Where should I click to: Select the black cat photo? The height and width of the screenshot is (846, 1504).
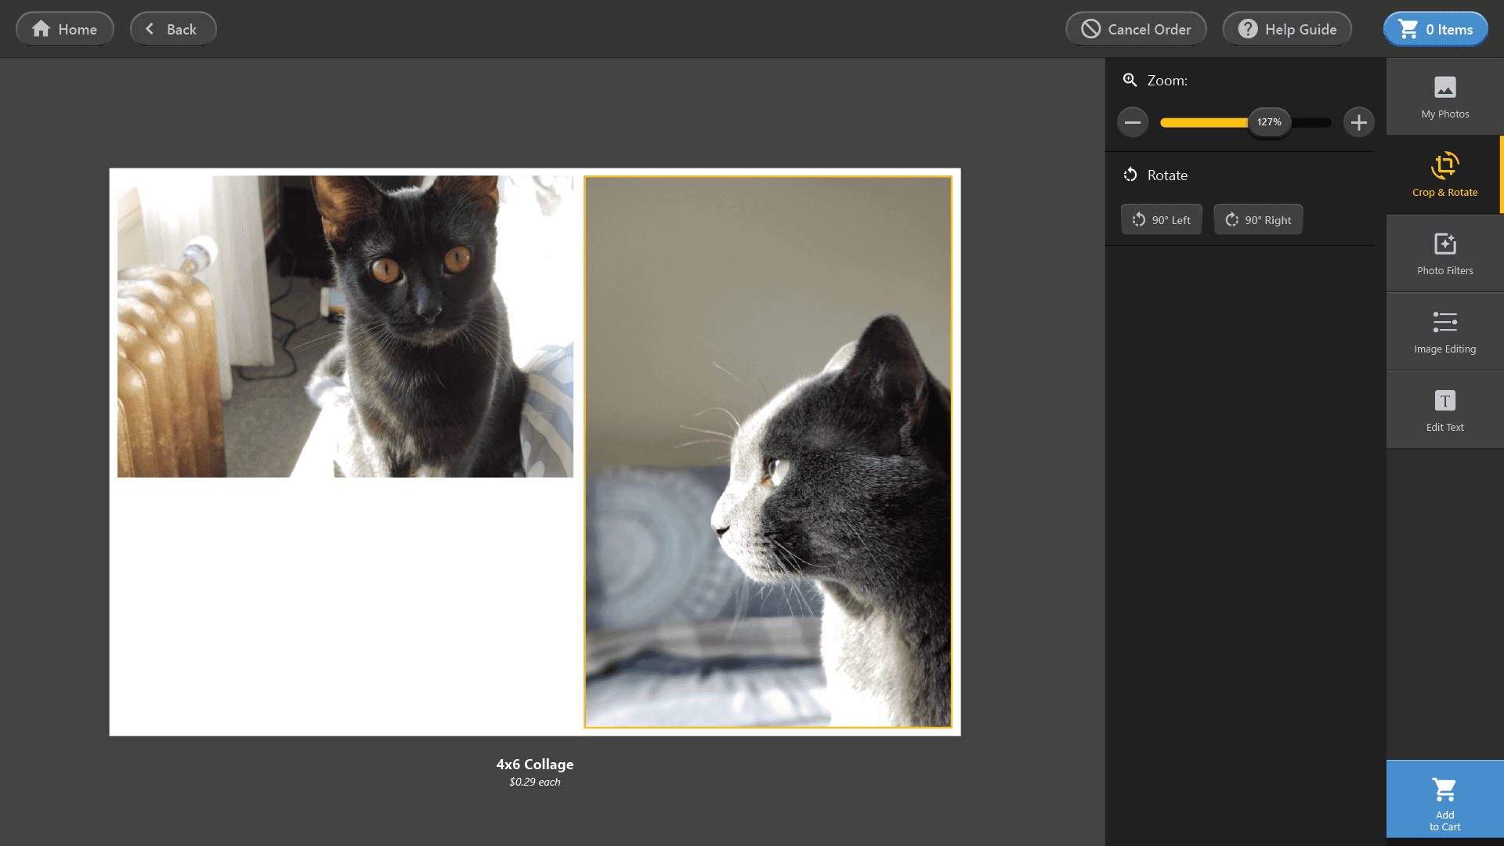pos(345,326)
